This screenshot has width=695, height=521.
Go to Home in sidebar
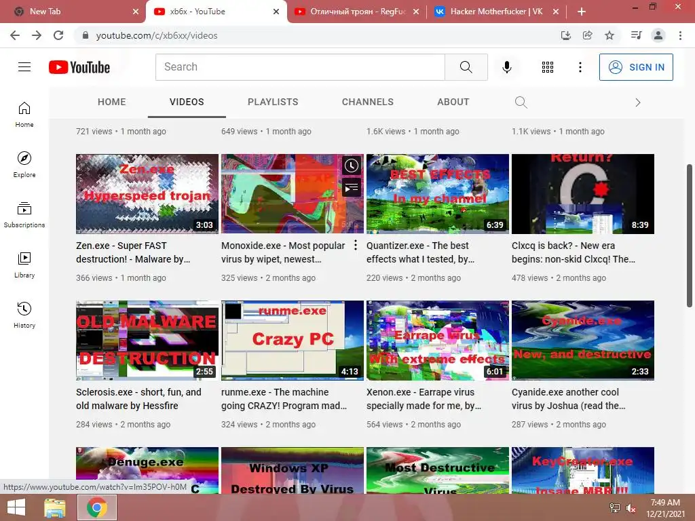(24, 115)
